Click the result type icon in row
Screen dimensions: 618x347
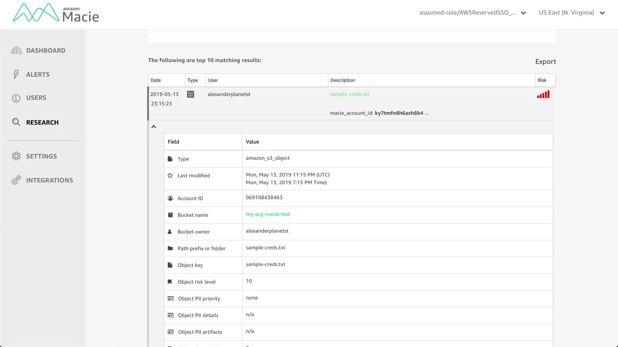coord(191,94)
